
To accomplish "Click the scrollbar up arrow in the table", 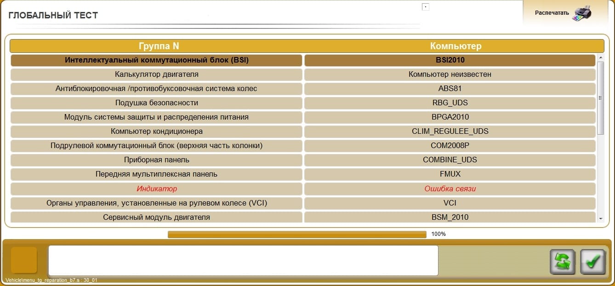I will tap(601, 58).
